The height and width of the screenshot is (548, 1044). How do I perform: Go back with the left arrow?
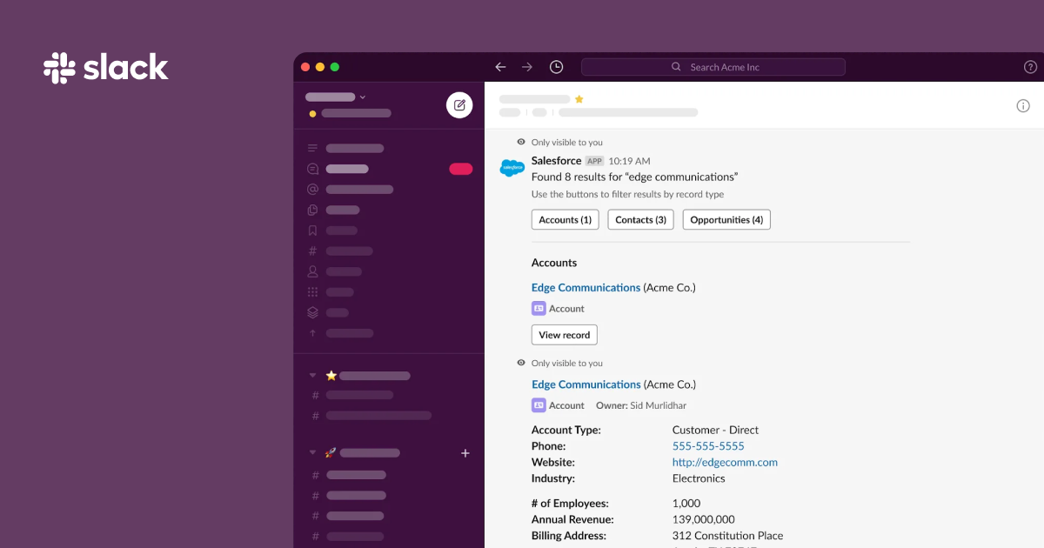pyautogui.click(x=500, y=67)
